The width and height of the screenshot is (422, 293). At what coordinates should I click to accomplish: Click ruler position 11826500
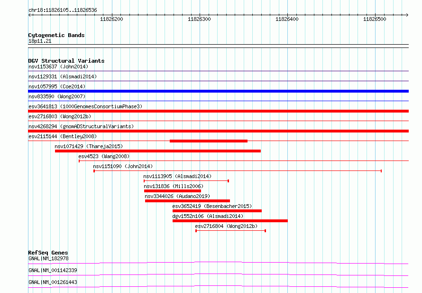(x=375, y=19)
